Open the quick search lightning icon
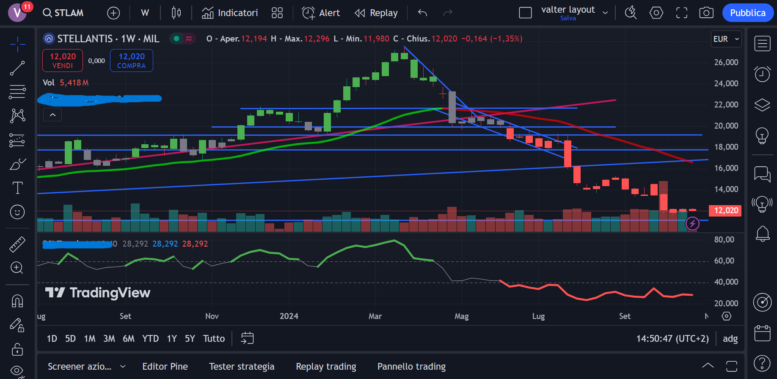The width and height of the screenshot is (777, 379). pos(631,13)
